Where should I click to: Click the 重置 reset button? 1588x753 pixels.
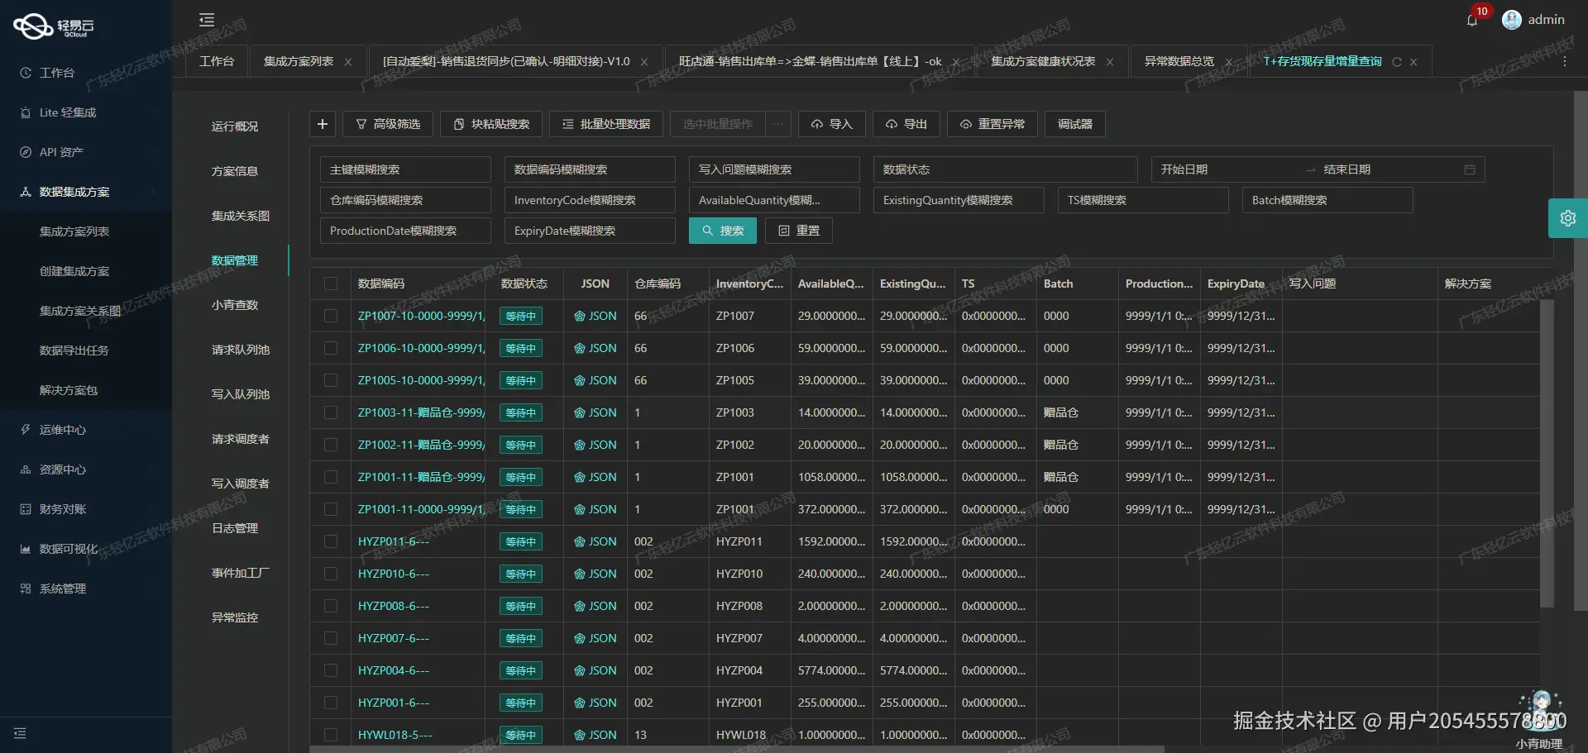(799, 231)
